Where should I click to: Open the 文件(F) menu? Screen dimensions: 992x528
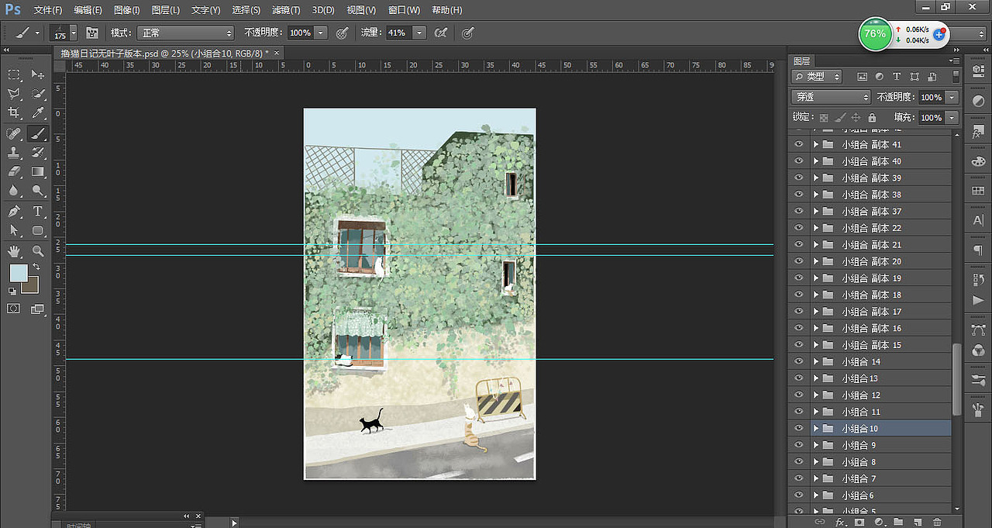click(x=48, y=10)
